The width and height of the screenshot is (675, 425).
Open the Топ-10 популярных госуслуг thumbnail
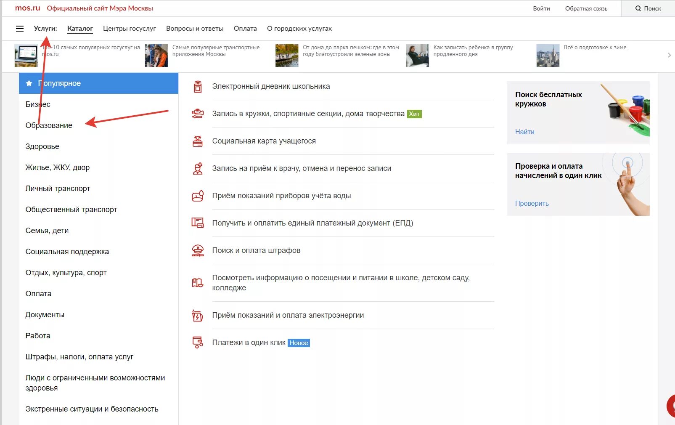[x=26, y=56]
